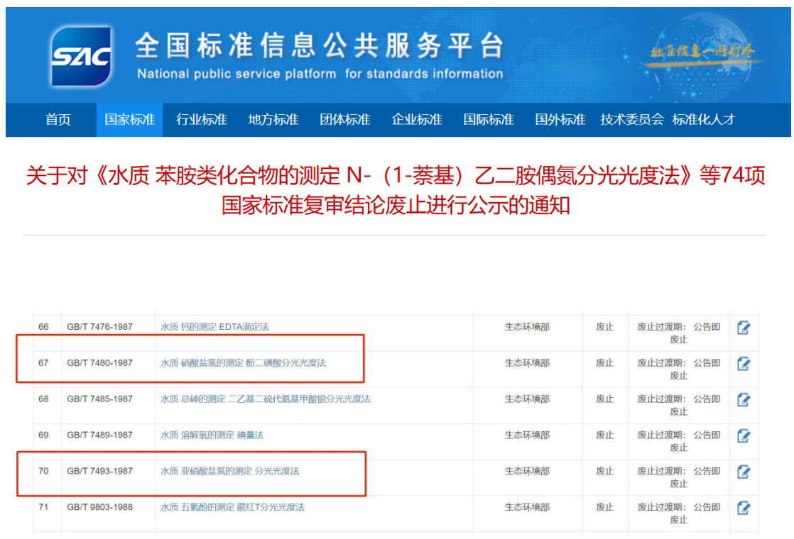794x539 pixels.
Task: Click edit icon for GB/T 7476-1987 row
Action: pos(744,328)
